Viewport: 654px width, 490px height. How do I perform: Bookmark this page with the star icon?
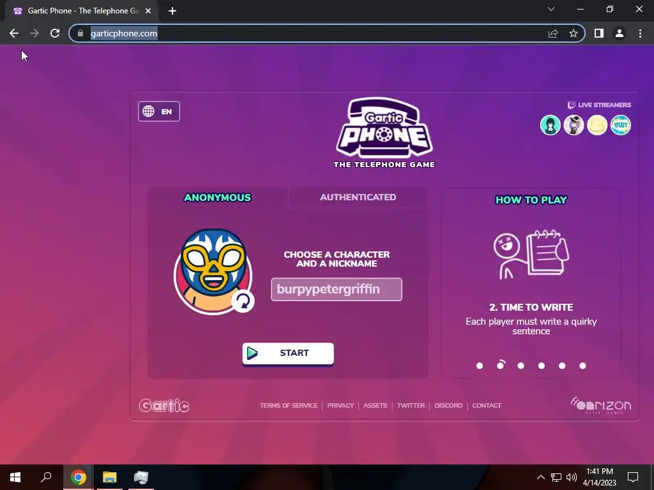(x=574, y=33)
